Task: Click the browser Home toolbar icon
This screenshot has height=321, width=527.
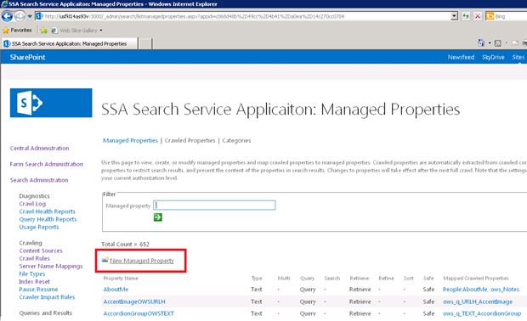Action: [x=481, y=43]
